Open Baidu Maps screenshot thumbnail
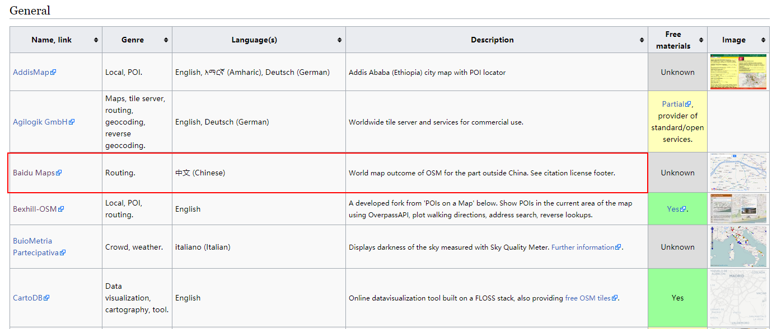 [738, 173]
